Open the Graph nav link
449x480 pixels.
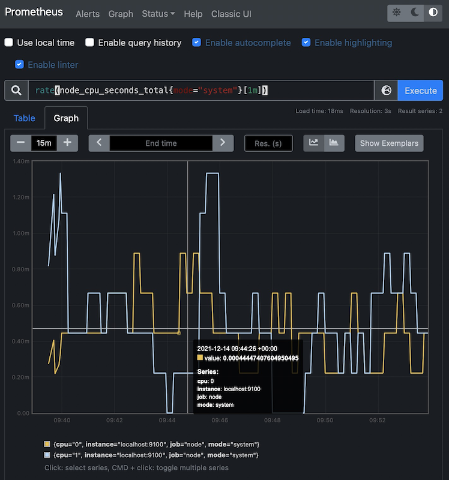(x=121, y=14)
